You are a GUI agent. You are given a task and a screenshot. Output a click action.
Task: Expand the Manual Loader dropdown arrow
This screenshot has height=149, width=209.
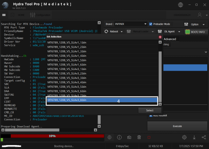[153, 32]
